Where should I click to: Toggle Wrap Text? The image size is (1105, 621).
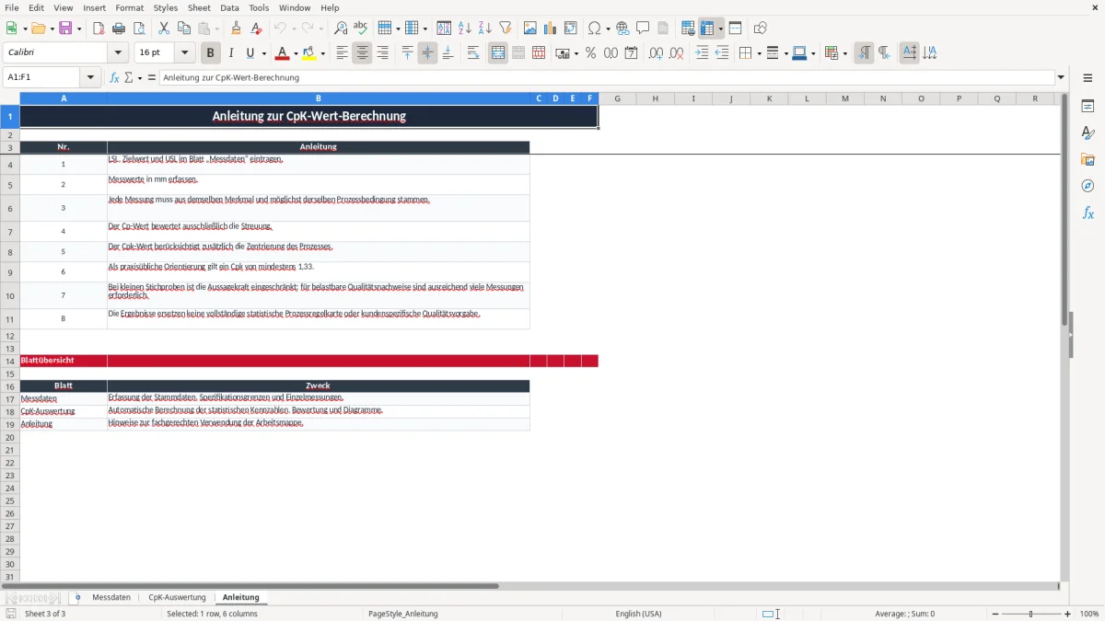coord(472,53)
